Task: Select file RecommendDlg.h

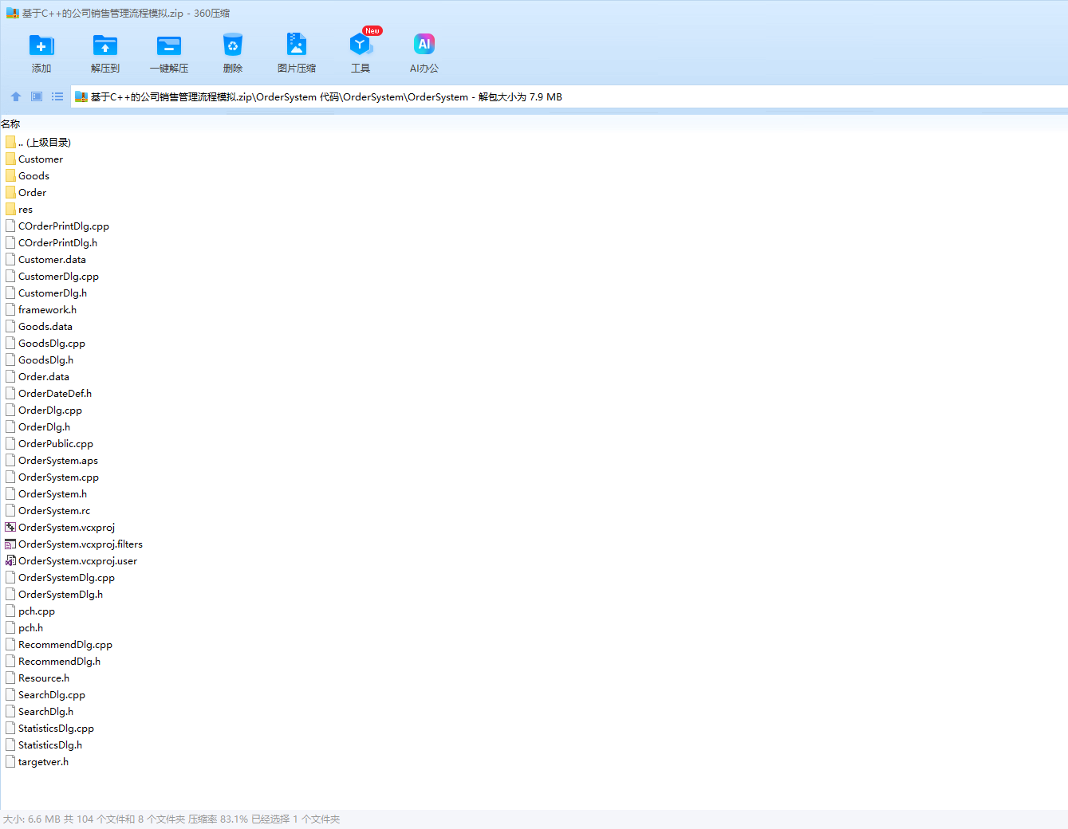Action: coord(53,661)
